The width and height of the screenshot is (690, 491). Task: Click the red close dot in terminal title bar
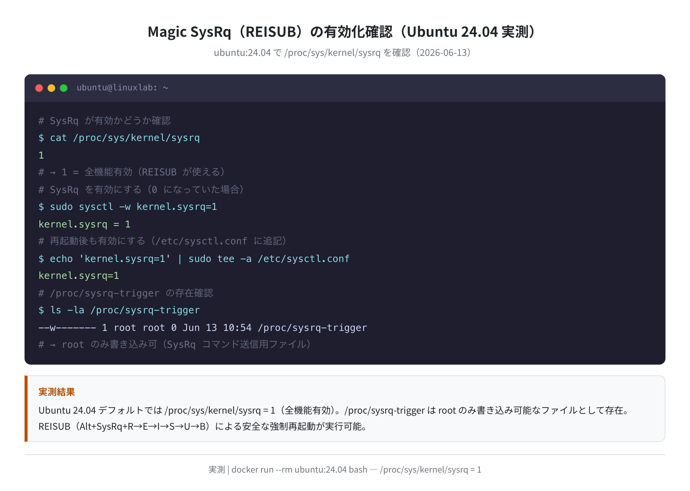[x=39, y=88]
